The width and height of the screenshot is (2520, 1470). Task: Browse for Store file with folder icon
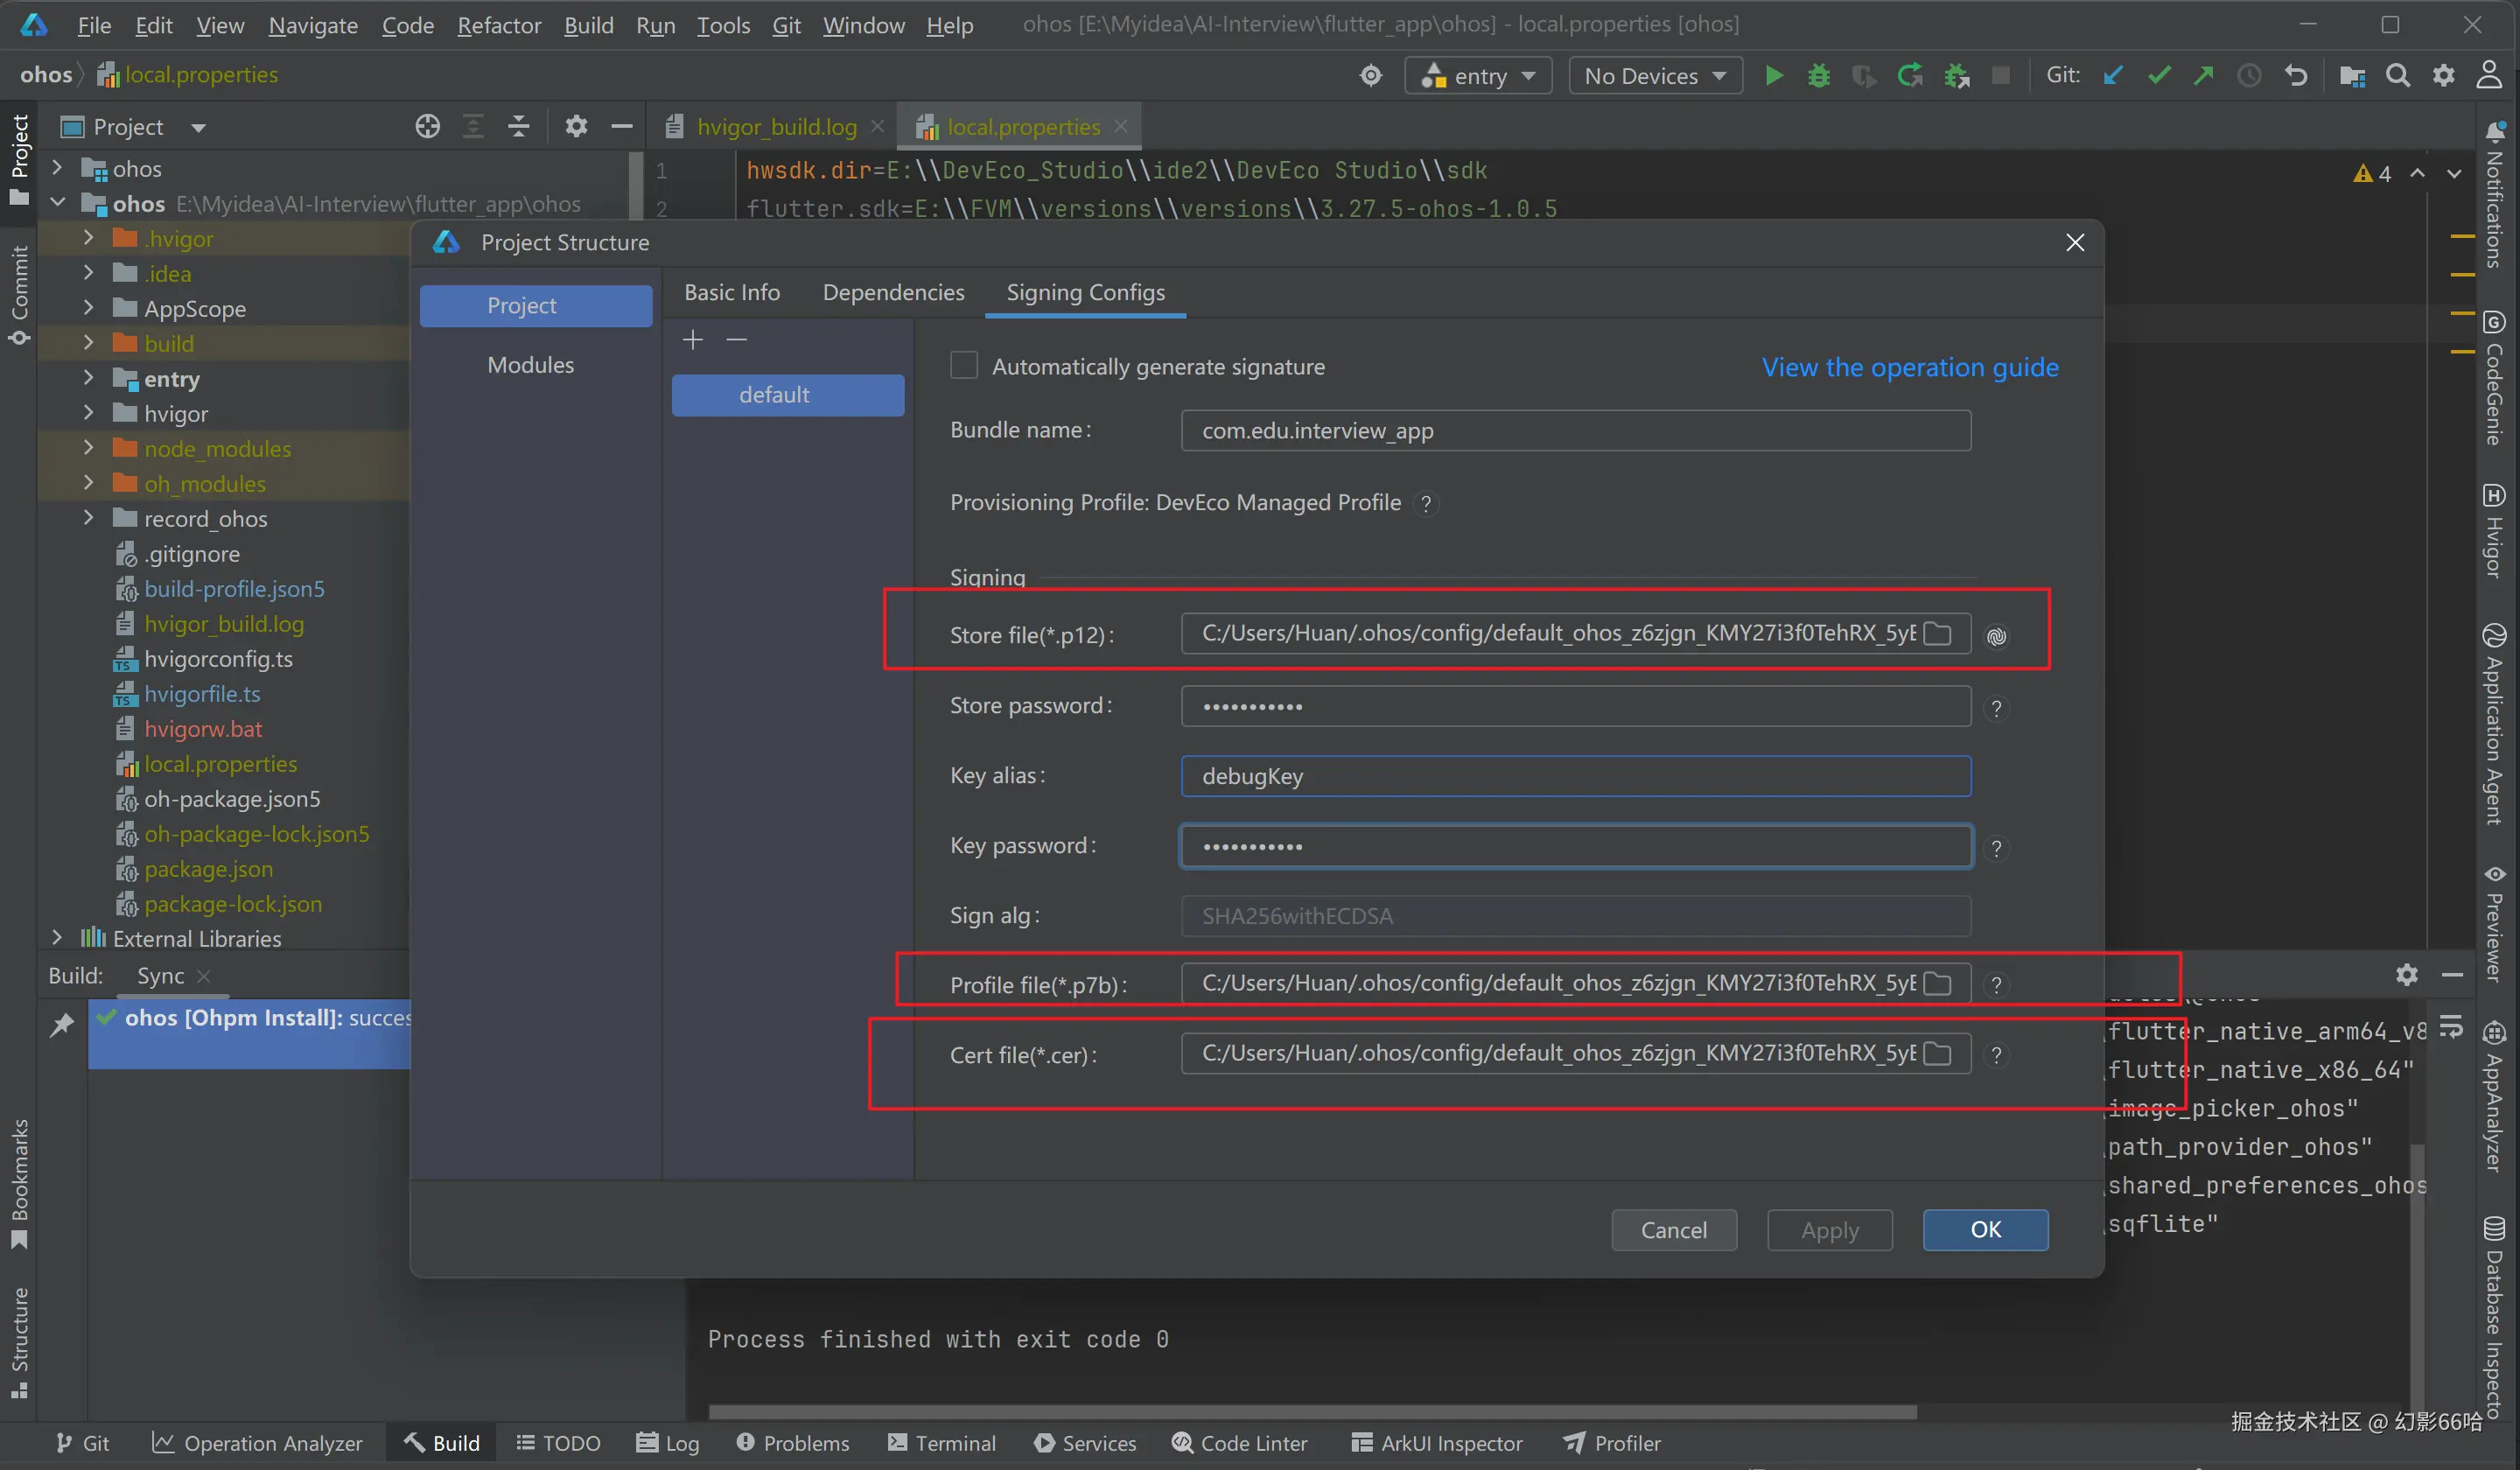1937,634
